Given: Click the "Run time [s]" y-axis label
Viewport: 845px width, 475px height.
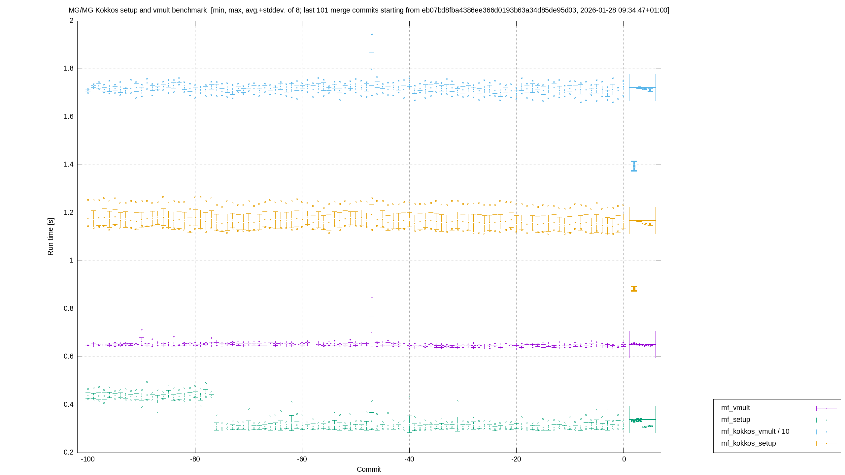Looking at the screenshot, I should pos(51,237).
